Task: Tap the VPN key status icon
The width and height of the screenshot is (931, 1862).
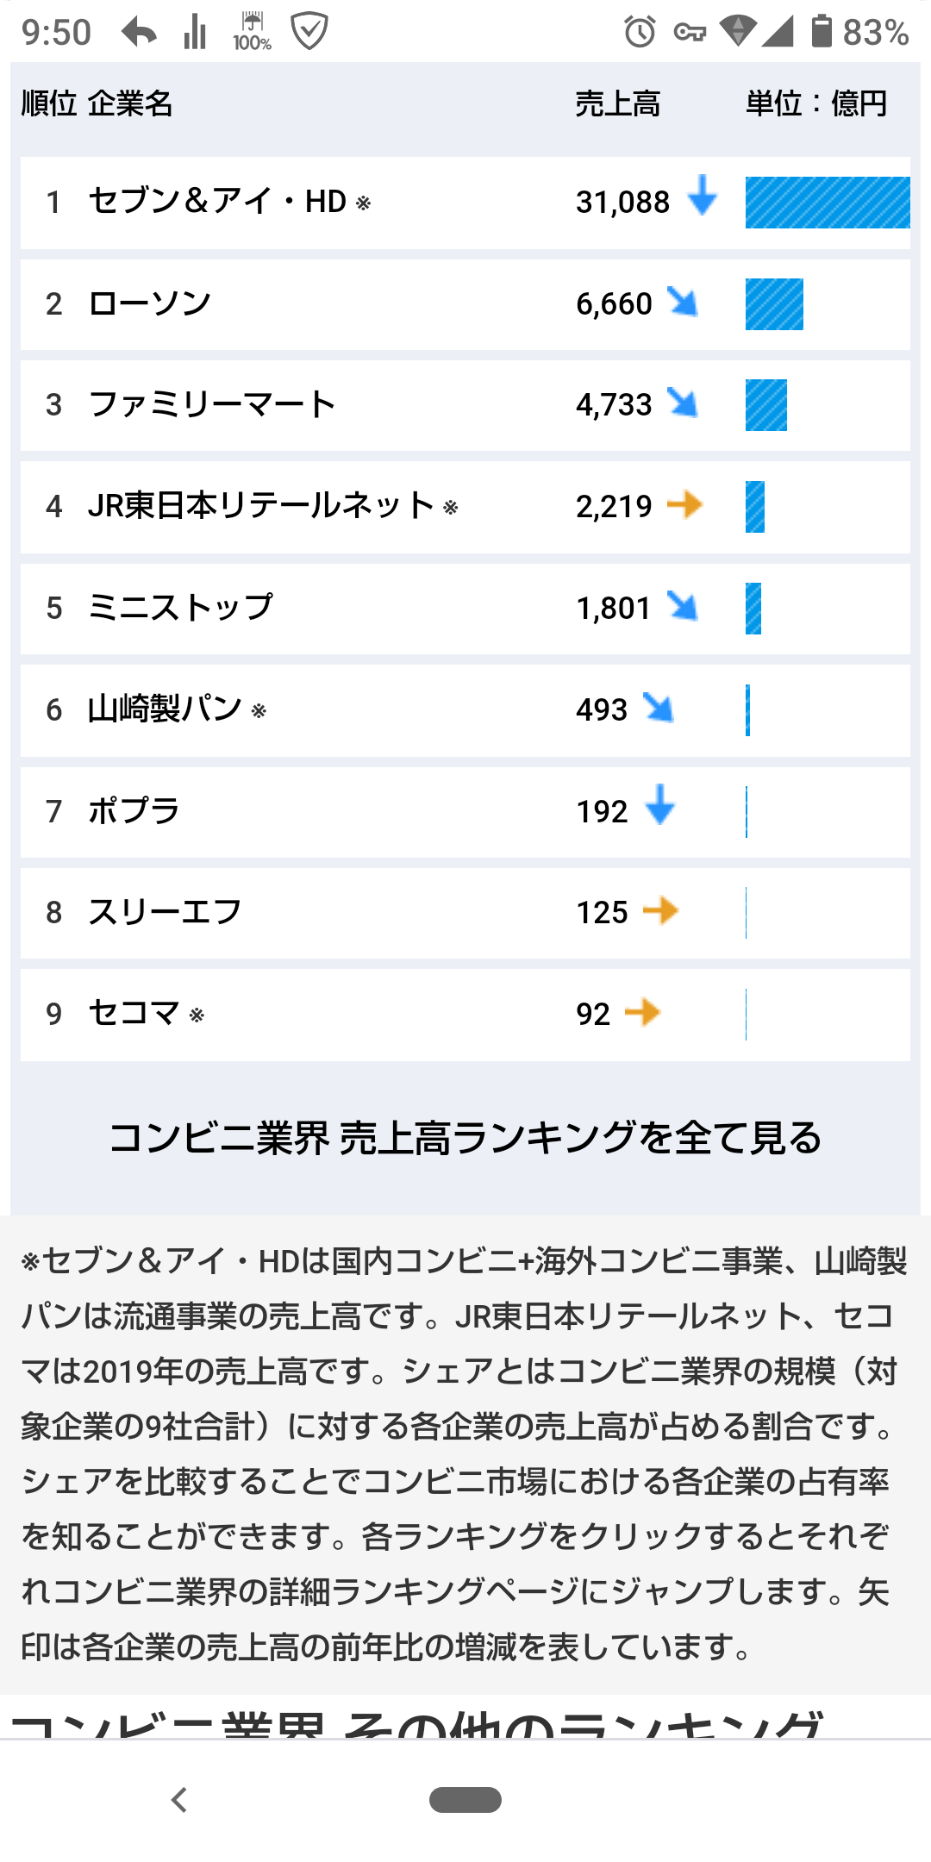Action: pos(690,33)
